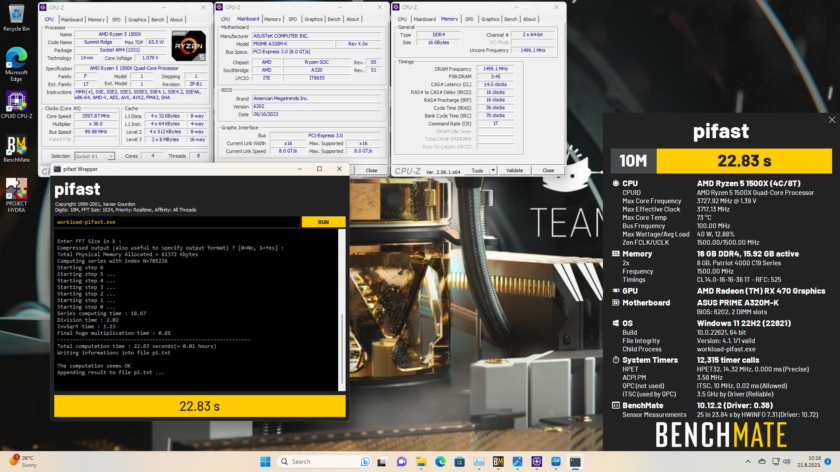This screenshot has width=840, height=472.
Task: Open the OneDrive cloud tray icon
Action: [x=762, y=462]
